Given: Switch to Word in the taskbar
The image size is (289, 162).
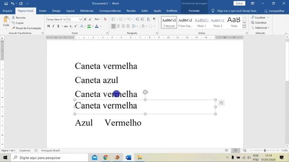Looking at the screenshot, I should point(128,157).
